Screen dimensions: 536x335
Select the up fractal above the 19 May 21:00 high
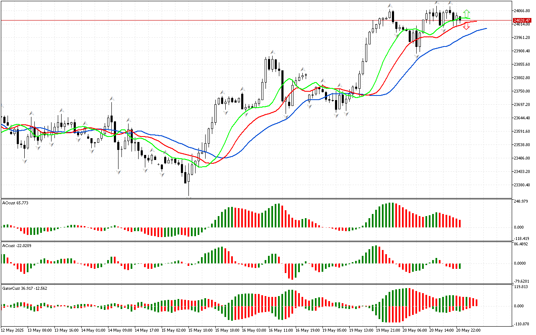pyautogui.click(x=390, y=5)
